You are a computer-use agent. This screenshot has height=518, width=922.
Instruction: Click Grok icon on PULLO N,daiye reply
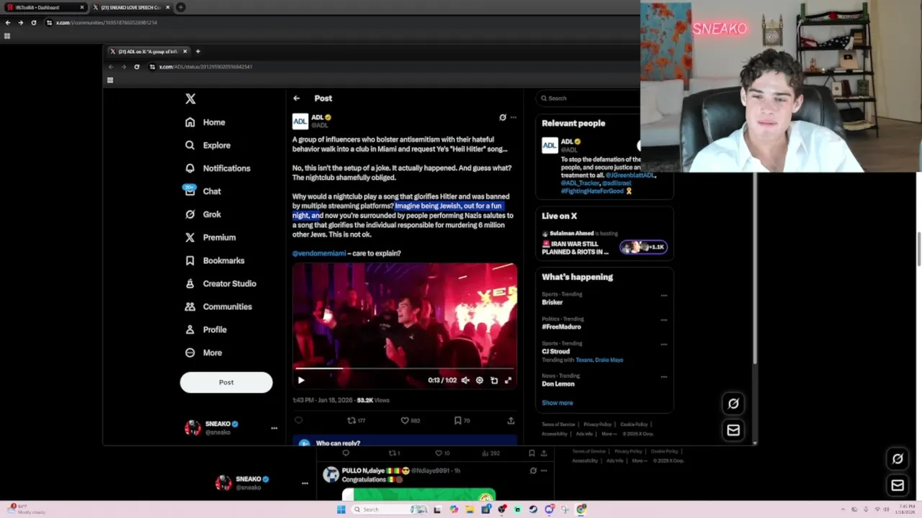pos(533,471)
